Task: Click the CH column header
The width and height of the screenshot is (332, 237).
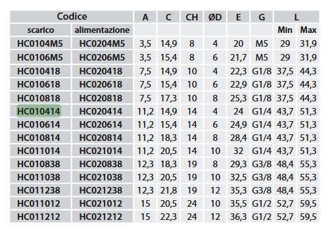Action: tap(192, 17)
